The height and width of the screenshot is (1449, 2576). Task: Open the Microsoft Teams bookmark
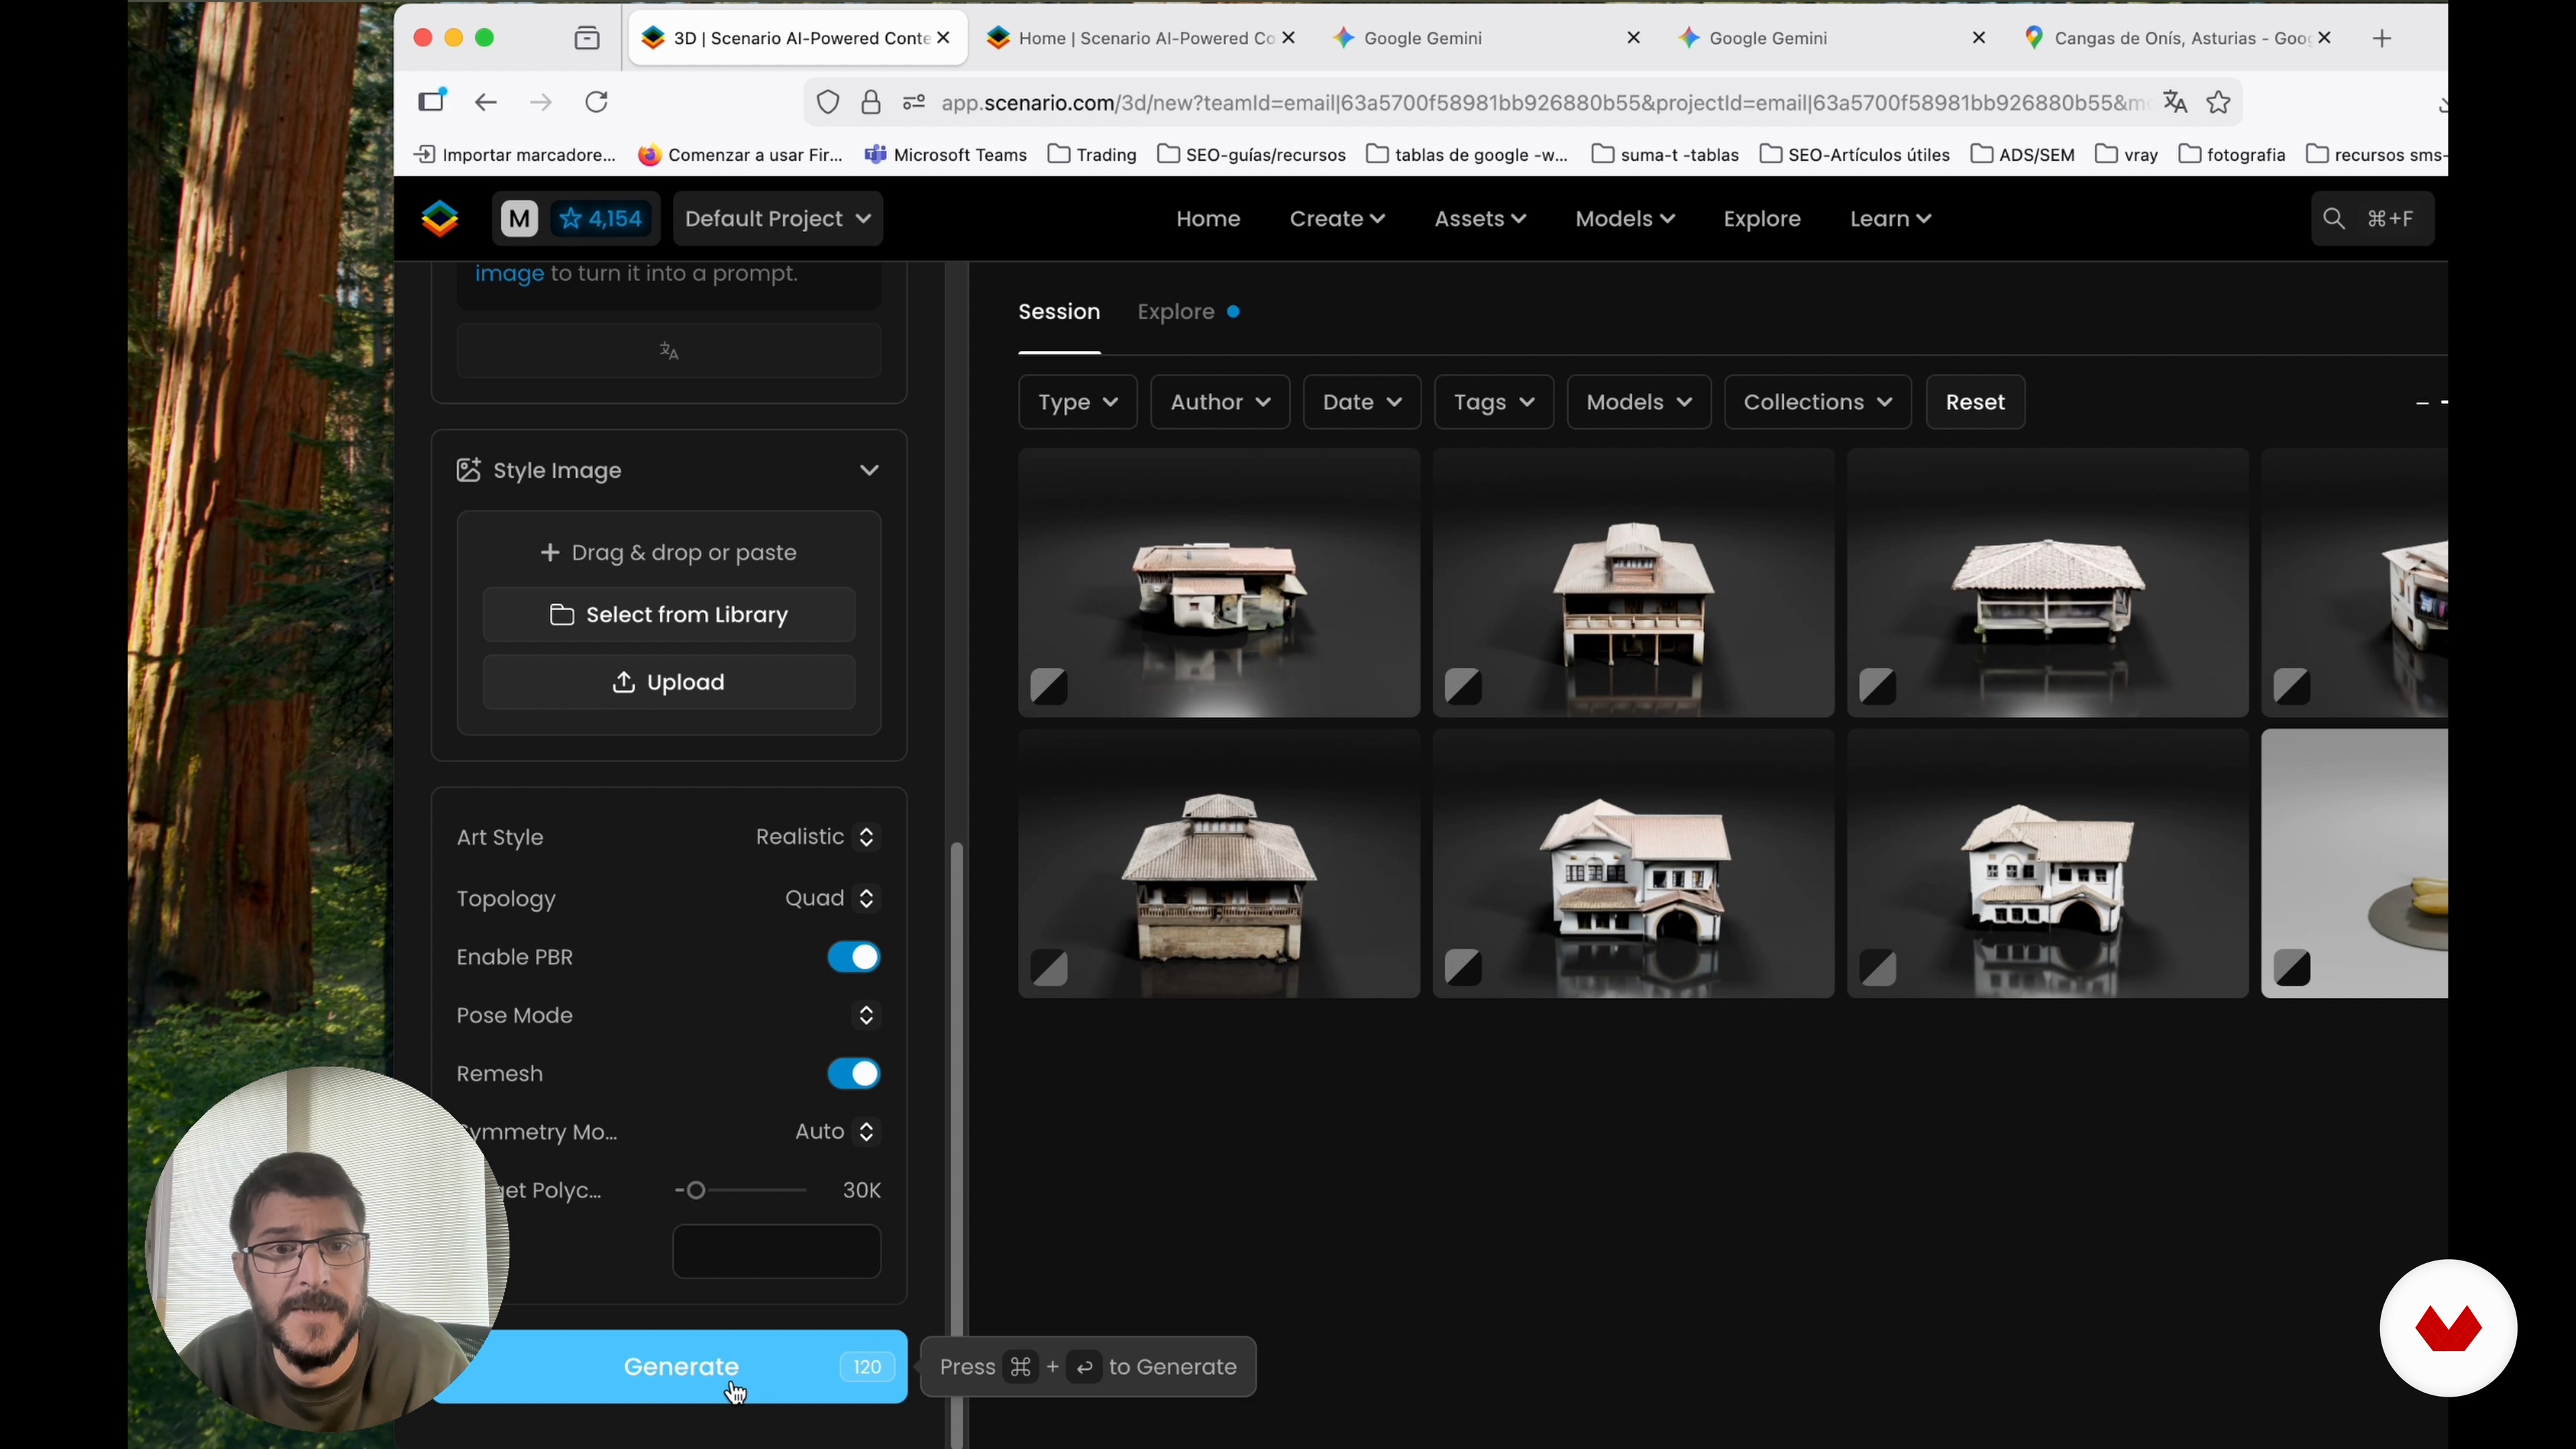click(x=946, y=155)
